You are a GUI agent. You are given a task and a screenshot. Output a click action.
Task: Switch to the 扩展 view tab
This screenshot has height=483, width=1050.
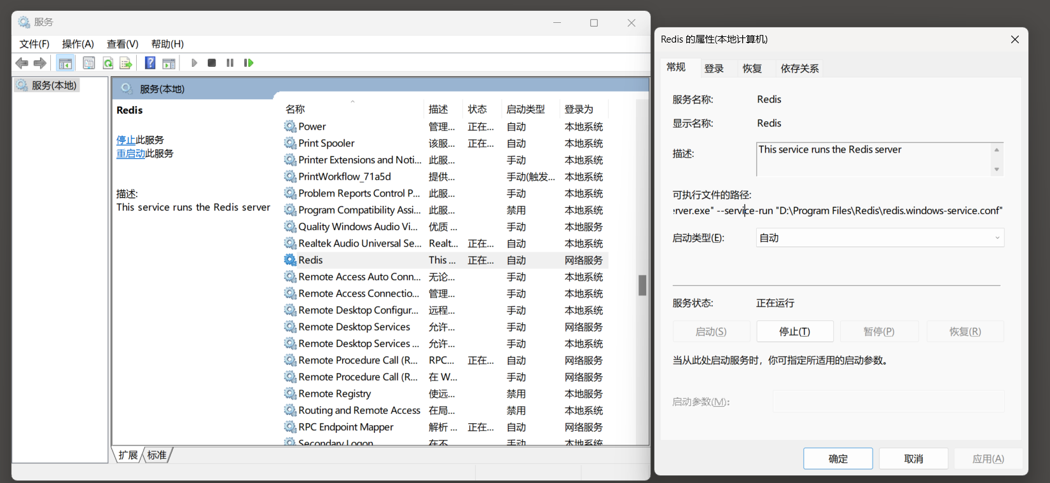(x=128, y=455)
